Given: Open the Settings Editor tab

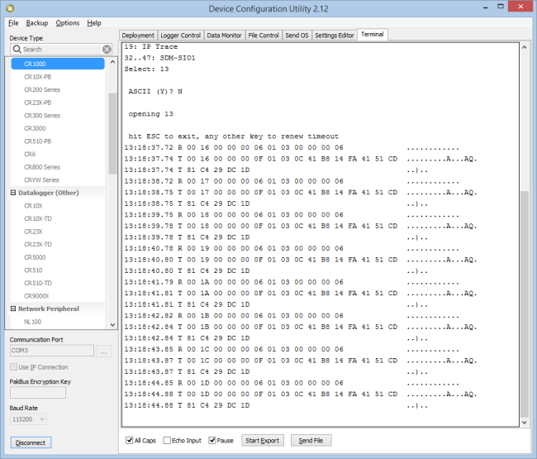Looking at the screenshot, I should 335,36.
